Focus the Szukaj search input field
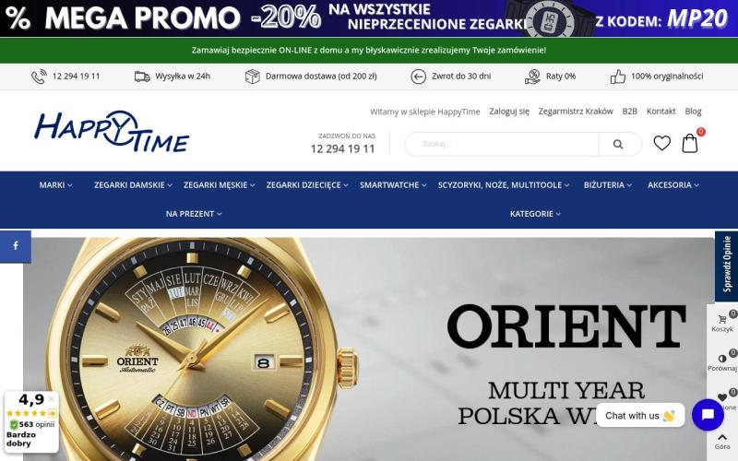 point(502,144)
